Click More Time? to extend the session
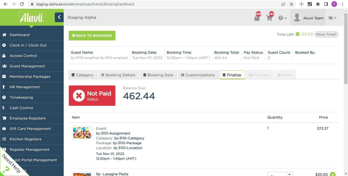Screen dimensions: 348x176 point(326,34)
